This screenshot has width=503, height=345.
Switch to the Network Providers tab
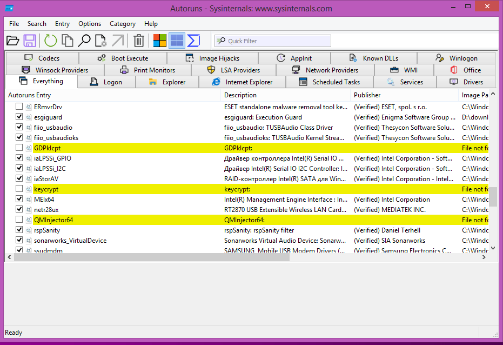tap(325, 70)
